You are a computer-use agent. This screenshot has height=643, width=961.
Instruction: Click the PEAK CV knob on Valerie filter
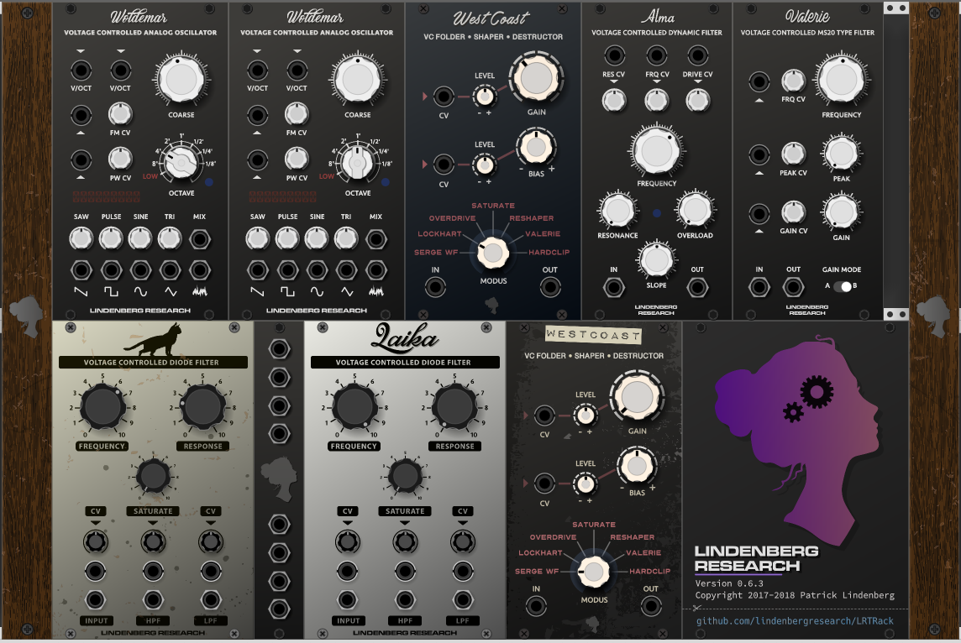pyautogui.click(x=793, y=154)
